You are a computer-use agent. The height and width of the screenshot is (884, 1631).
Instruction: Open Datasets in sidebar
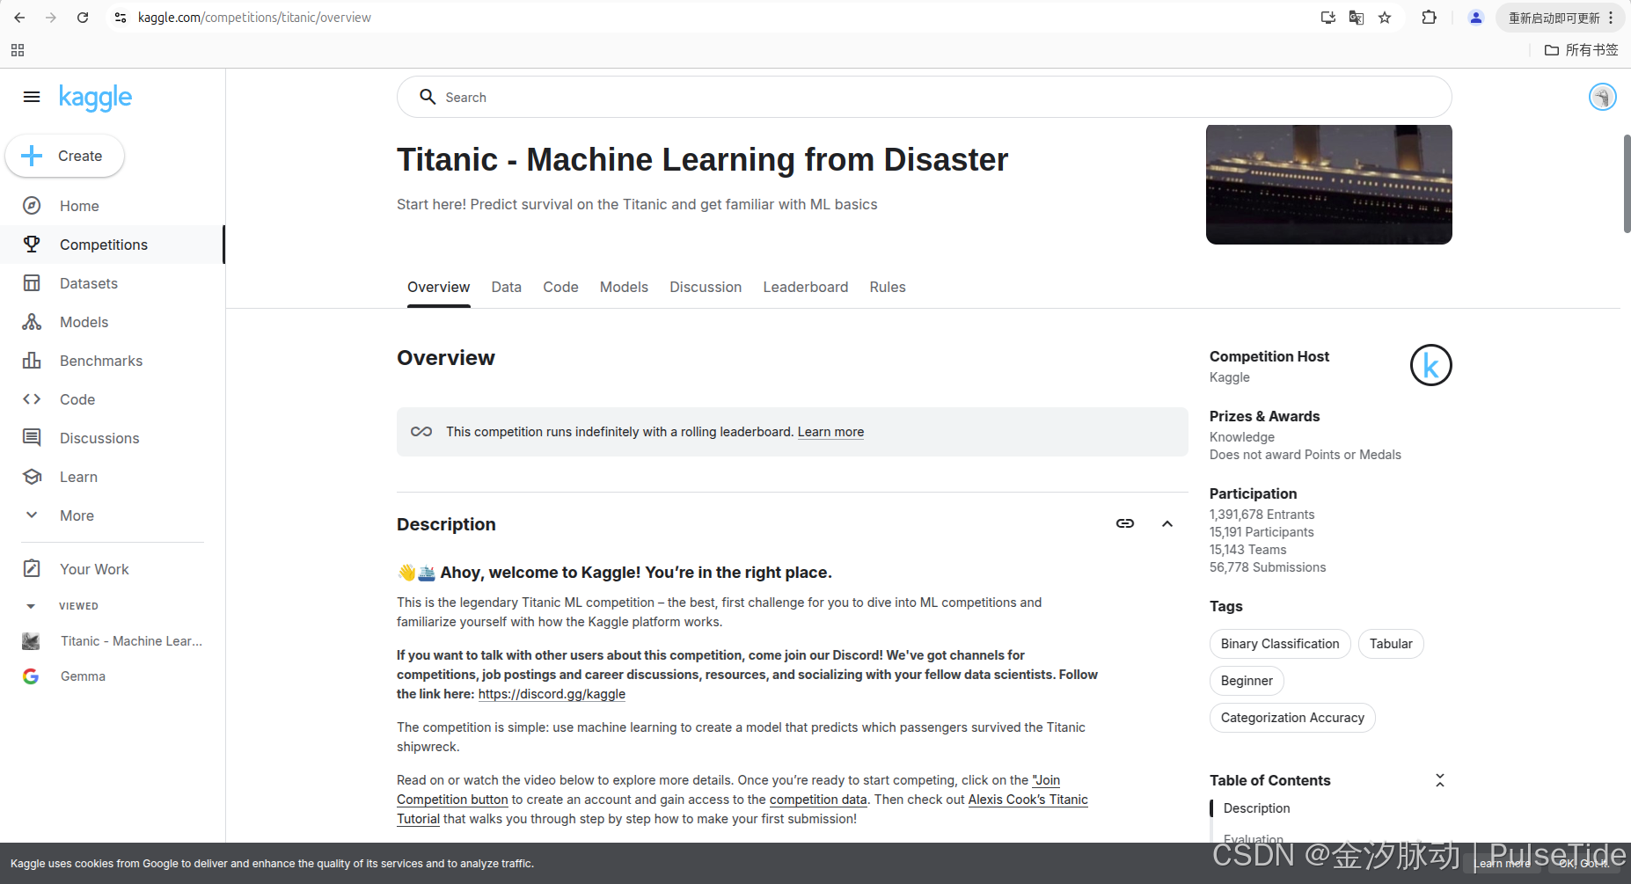click(113, 283)
